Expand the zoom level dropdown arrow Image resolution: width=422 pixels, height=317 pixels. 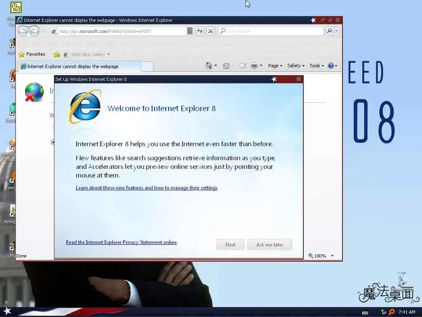[333, 256]
